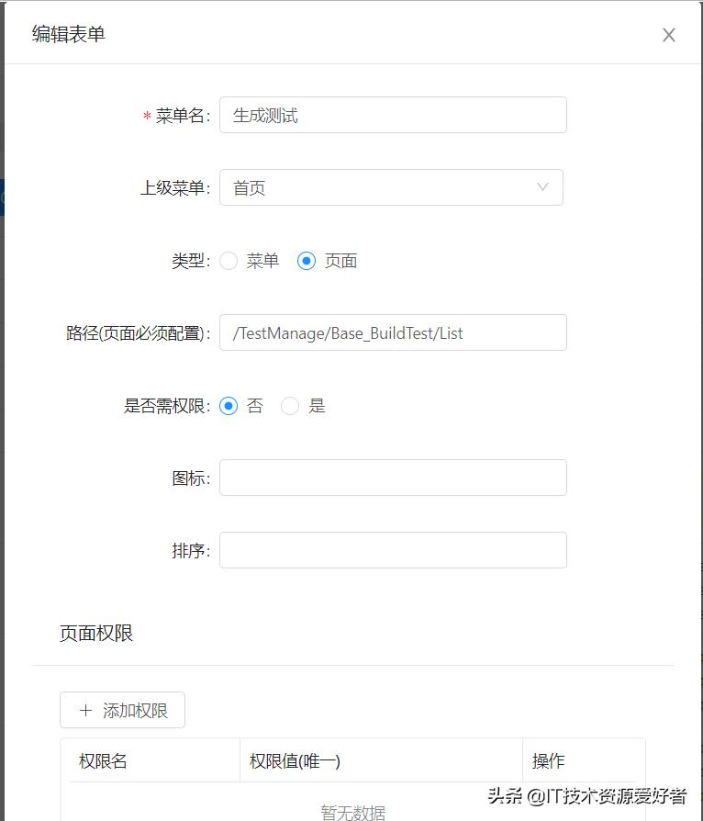The height and width of the screenshot is (821, 703).
Task: Click the dropdown chevron next to 首页
Action: pyautogui.click(x=542, y=187)
